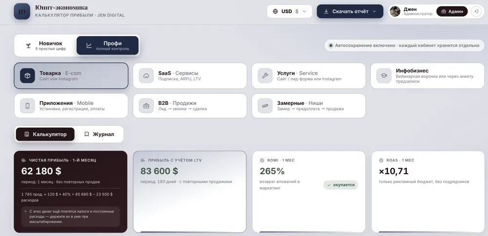
Task: Click the target icon beside ROMI
Action: 262,160
